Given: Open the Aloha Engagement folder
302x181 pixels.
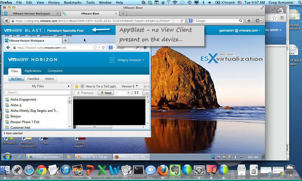Looking at the screenshot, I should tap(23, 99).
